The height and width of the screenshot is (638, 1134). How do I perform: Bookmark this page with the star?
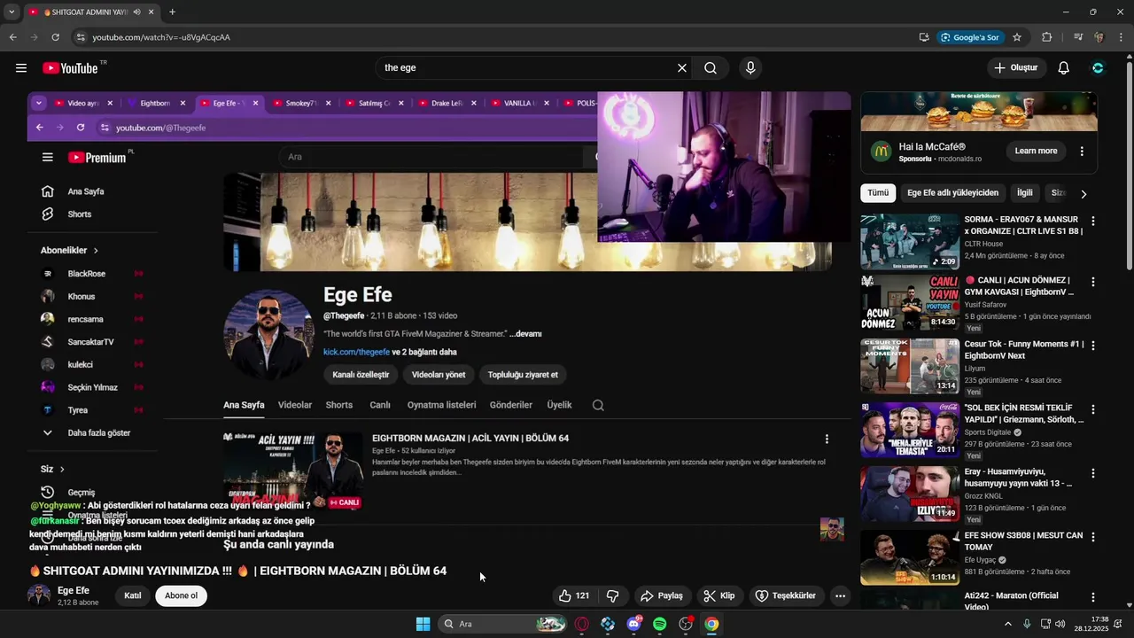(1017, 37)
